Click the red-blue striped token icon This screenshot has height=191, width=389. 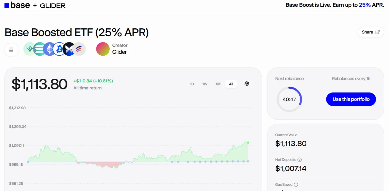pos(79,49)
